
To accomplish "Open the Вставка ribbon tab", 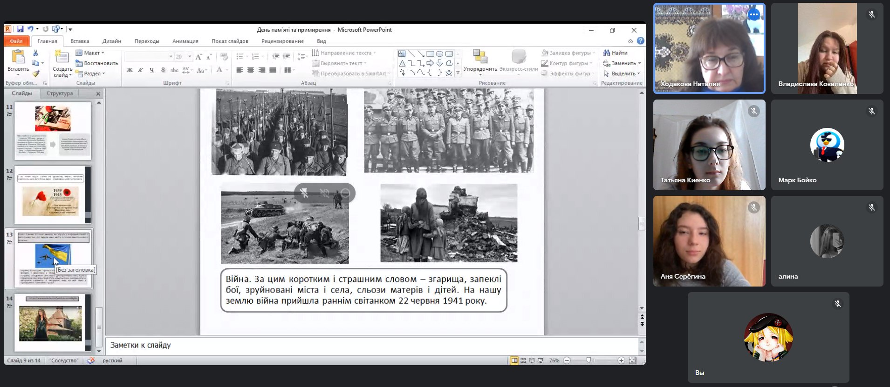I will pos(80,41).
